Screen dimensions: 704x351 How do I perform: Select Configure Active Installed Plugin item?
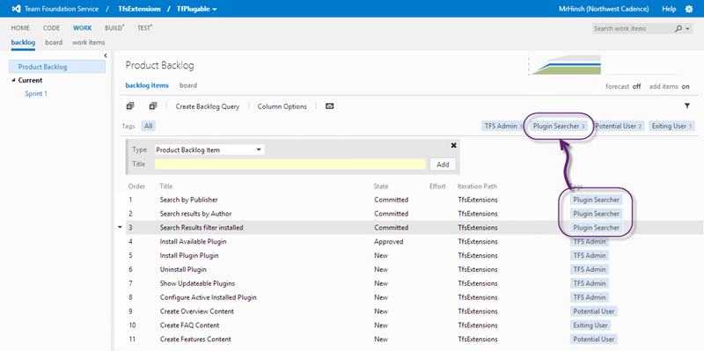point(209,297)
